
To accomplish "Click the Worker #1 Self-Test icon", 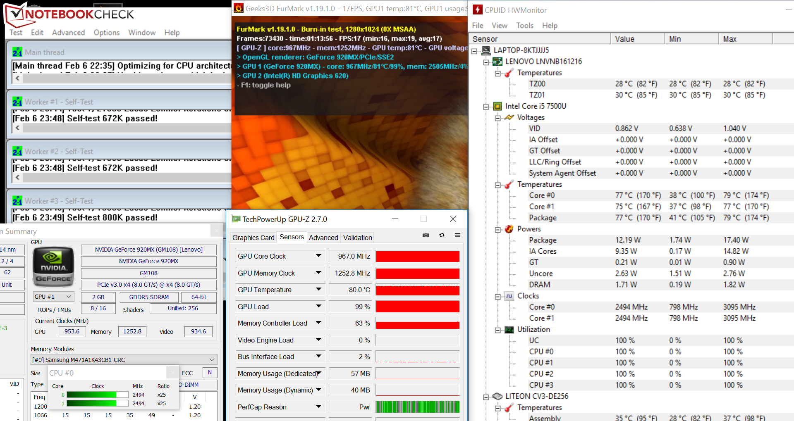I will [17, 102].
